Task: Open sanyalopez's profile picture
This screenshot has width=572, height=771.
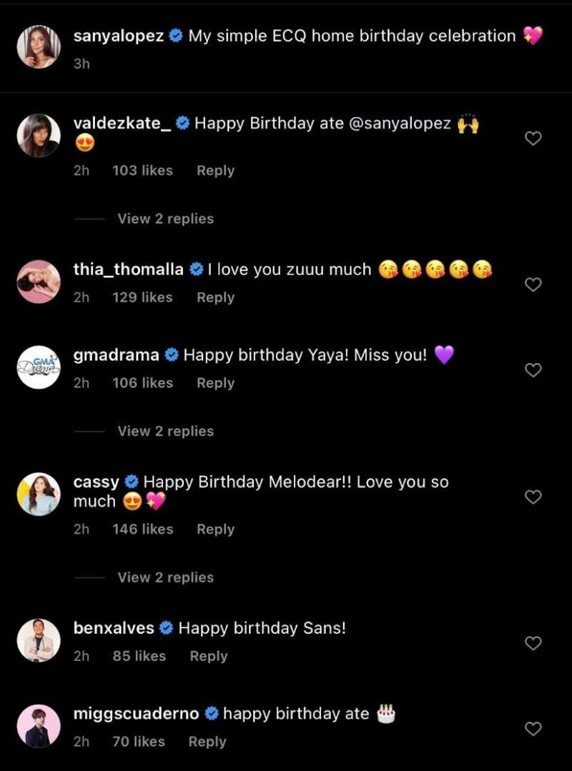Action: coord(39,47)
